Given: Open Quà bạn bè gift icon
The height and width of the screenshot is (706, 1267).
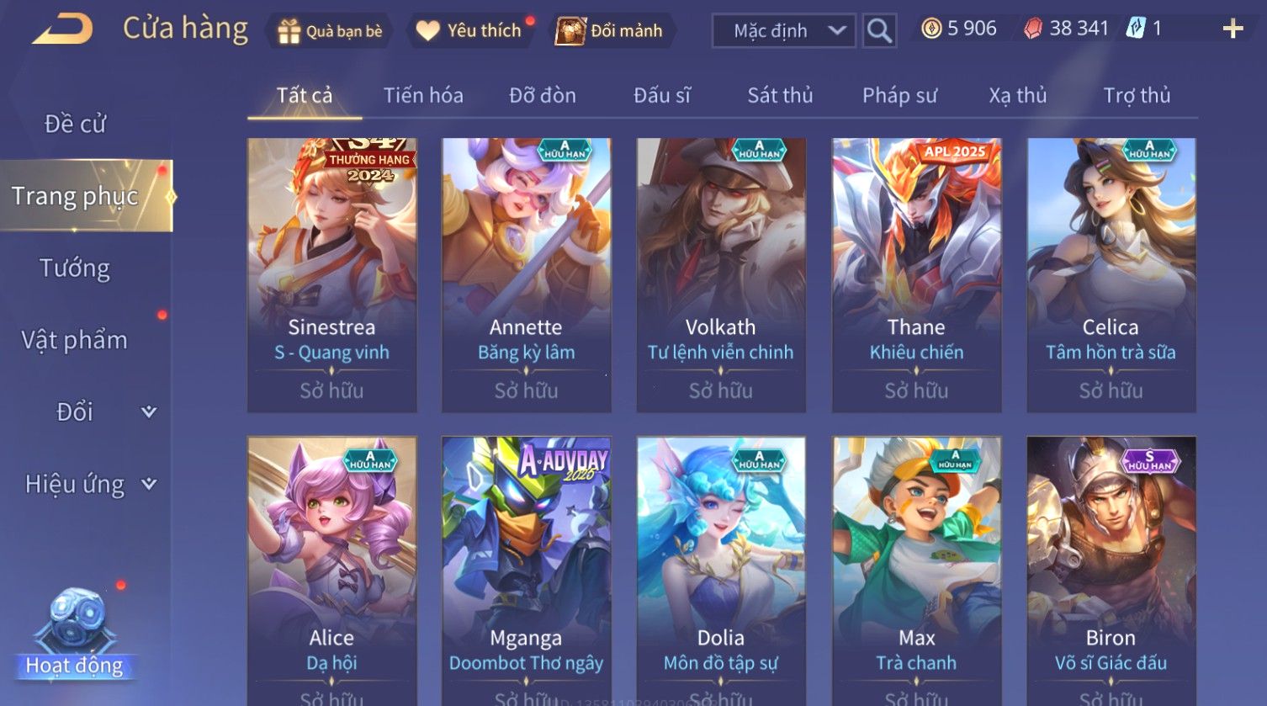Looking at the screenshot, I should 289,31.
